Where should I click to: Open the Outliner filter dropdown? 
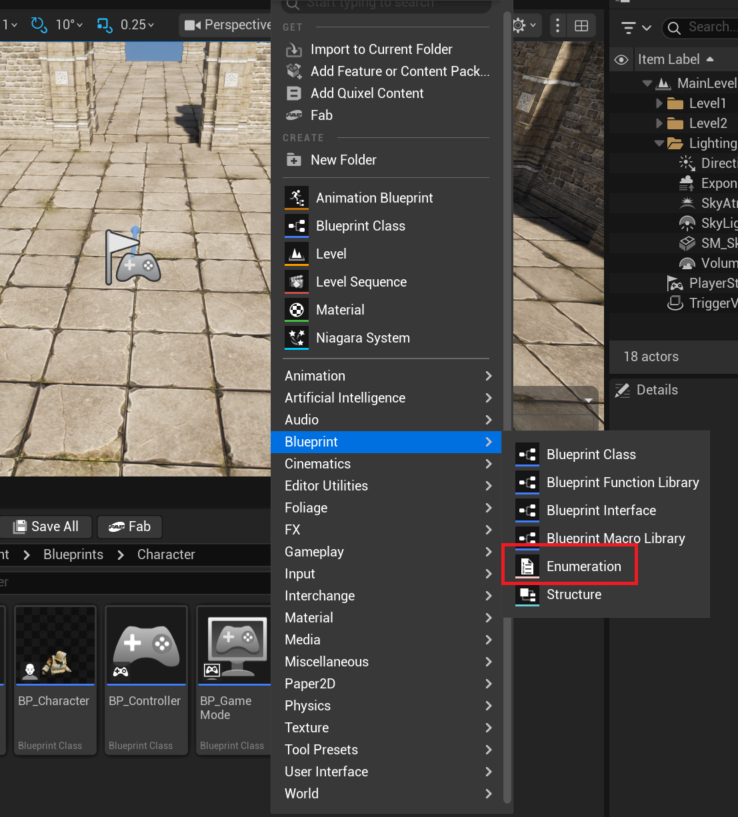(636, 27)
